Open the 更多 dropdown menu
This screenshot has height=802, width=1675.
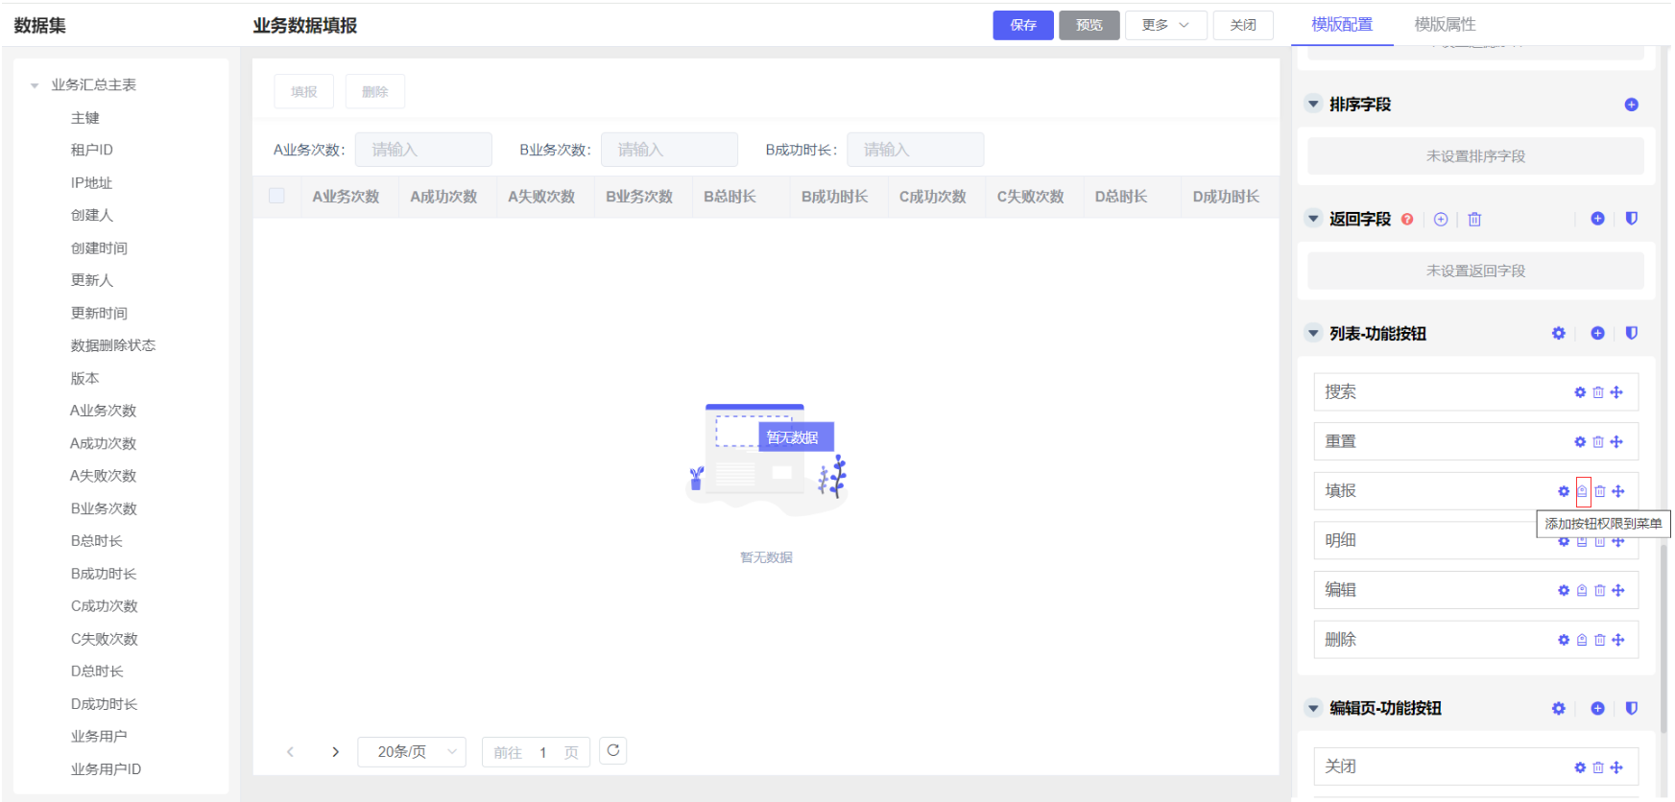(1164, 25)
